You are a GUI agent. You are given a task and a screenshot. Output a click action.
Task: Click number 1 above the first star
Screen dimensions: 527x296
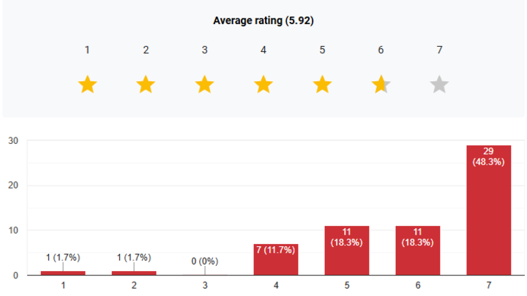pyautogui.click(x=87, y=50)
